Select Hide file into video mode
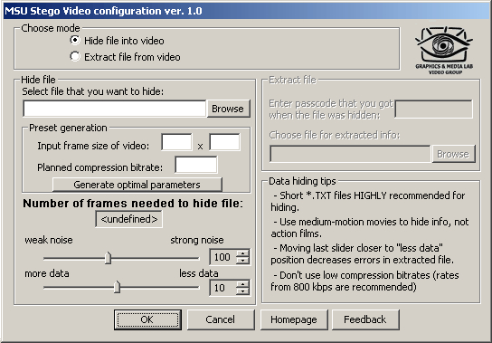Screen dimensions: 492x343 [75, 41]
